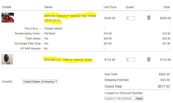173x103 pixels.
Task: Click the Charger Hellcat option value
Action: pos(53,29)
